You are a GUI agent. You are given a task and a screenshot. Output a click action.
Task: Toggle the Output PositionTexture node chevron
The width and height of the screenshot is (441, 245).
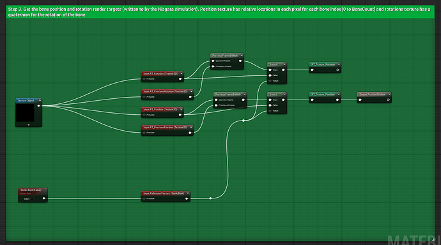pos(389,94)
